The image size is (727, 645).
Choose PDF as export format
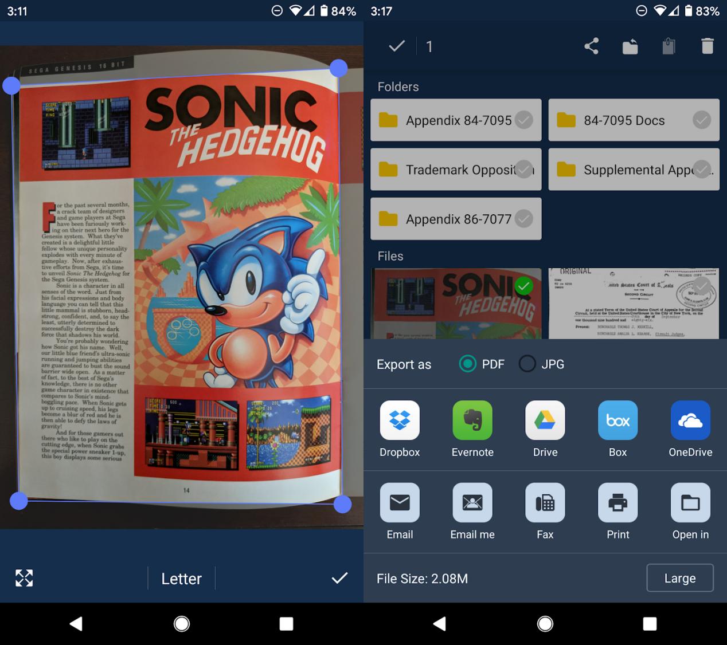coord(481,364)
